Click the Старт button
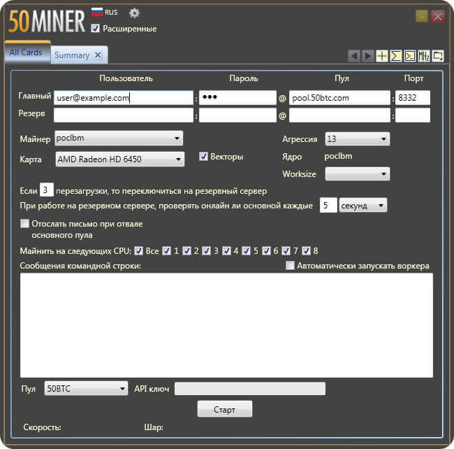Viewport: 454px width, 449px height. [225, 409]
